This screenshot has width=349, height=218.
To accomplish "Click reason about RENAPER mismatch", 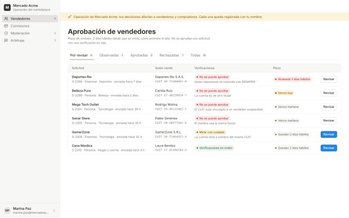I will coord(225,82).
